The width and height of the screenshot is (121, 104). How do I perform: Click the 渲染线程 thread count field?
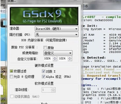tap(46, 90)
